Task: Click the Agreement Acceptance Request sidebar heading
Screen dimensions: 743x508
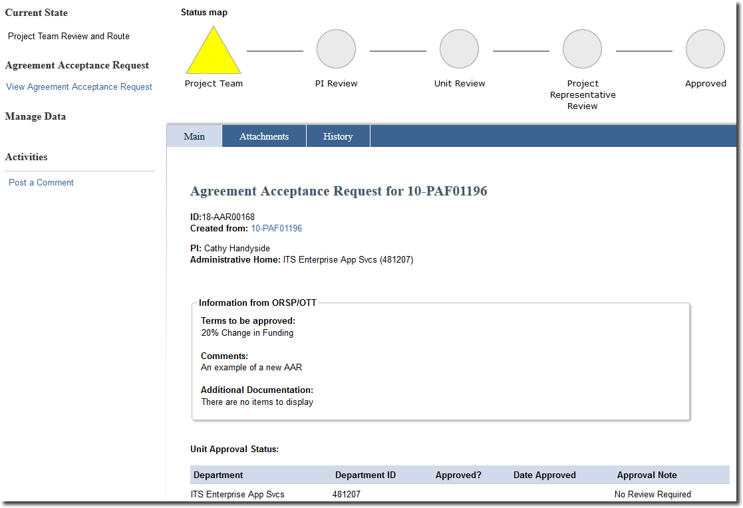Action: pyautogui.click(x=76, y=65)
